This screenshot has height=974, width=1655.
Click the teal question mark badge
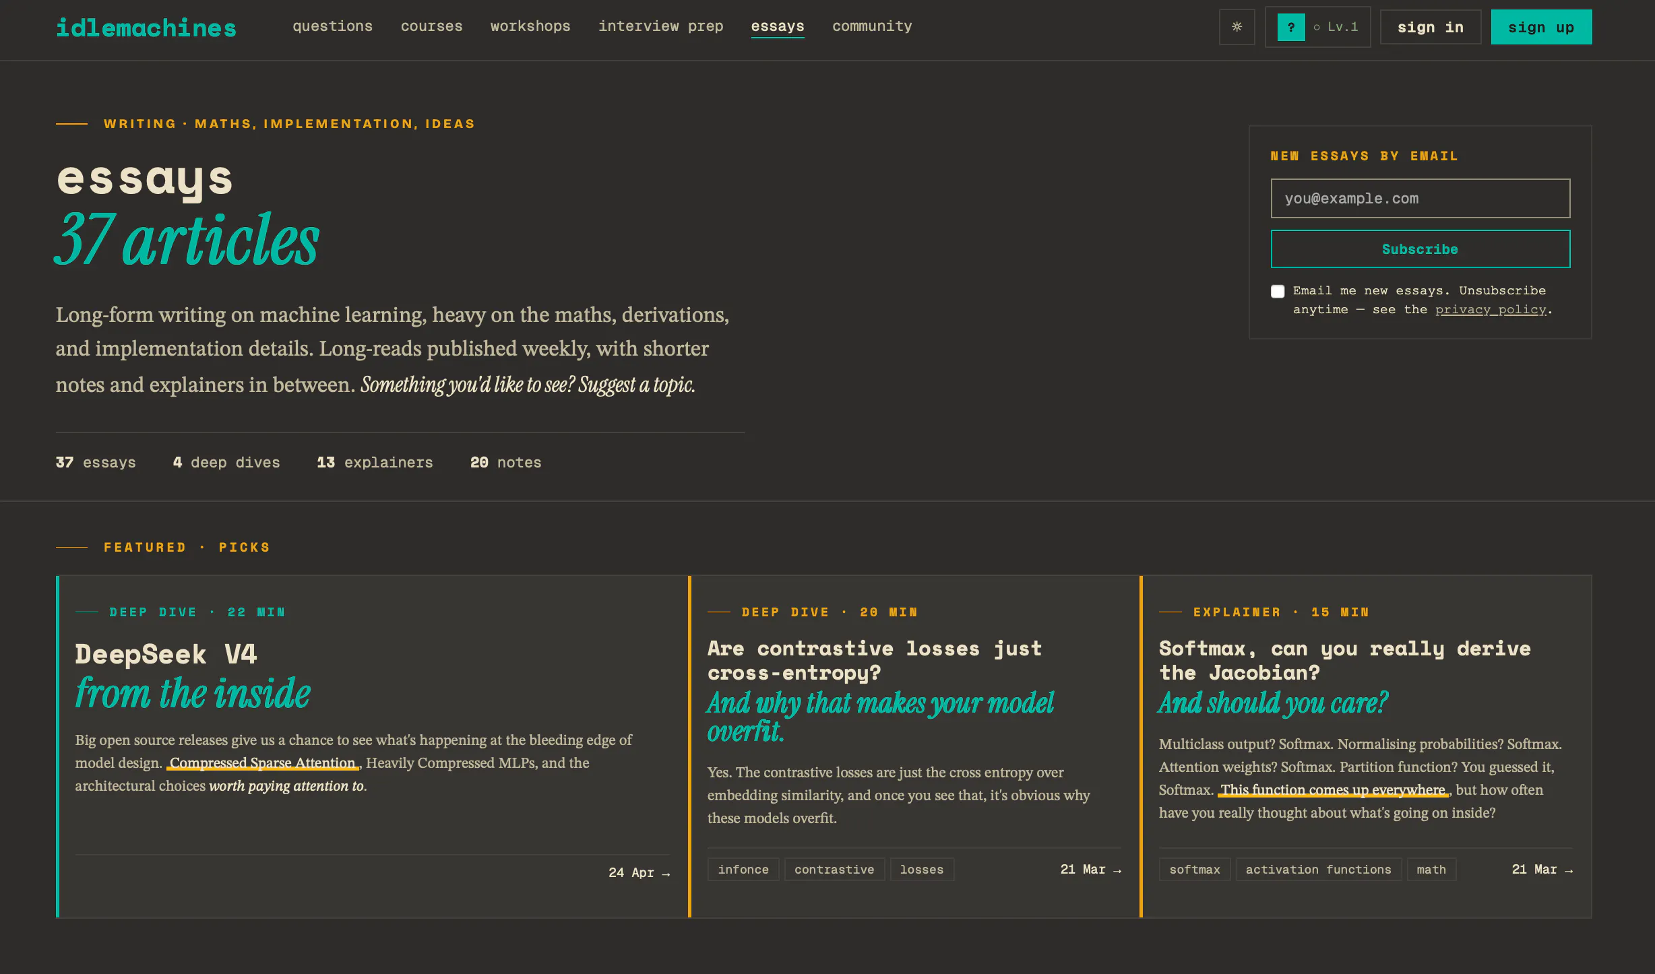coord(1291,27)
